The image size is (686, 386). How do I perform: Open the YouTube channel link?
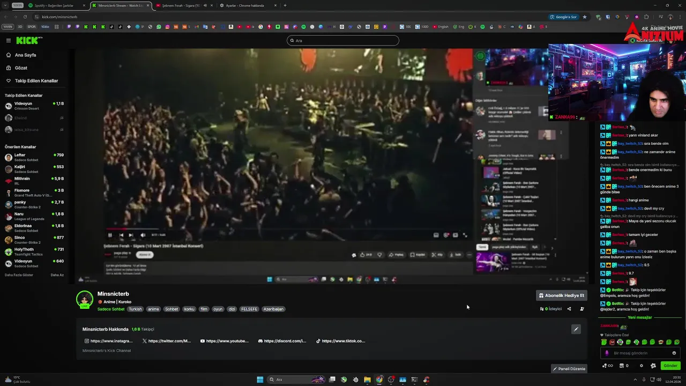225,341
